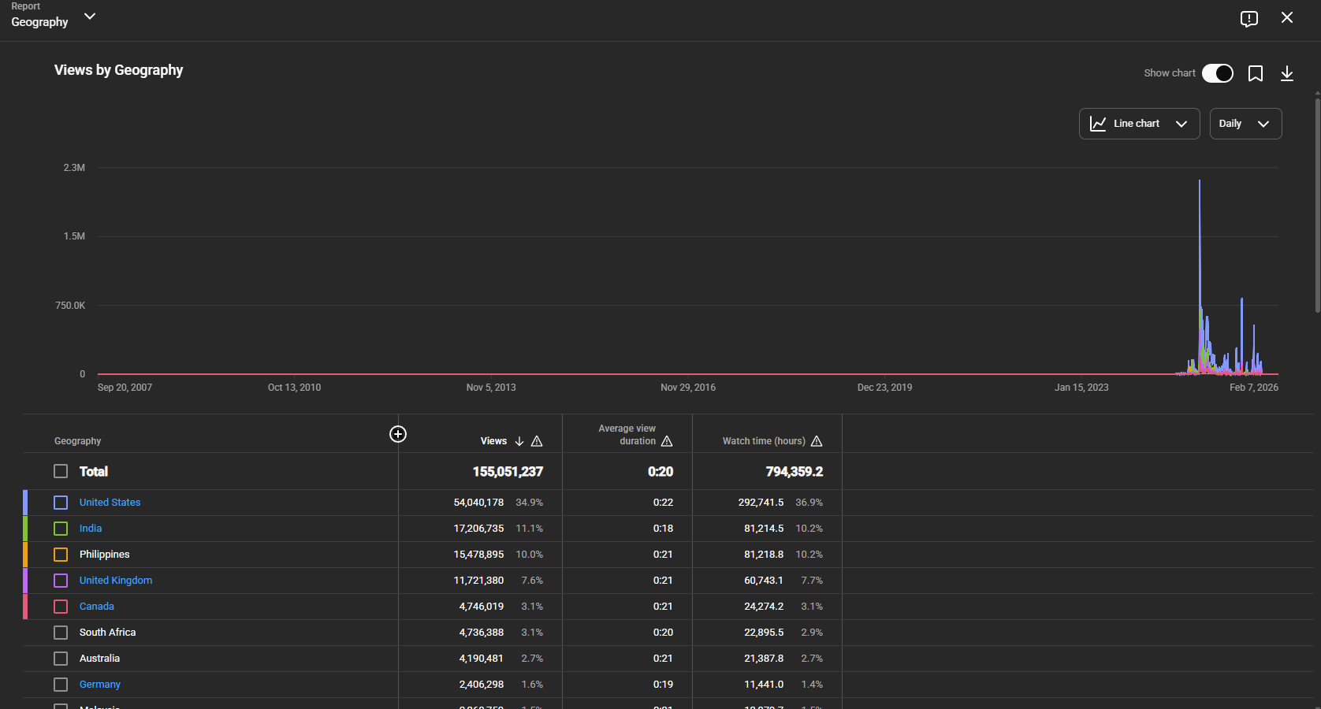The image size is (1321, 709).
Task: Check the Total row checkbox
Action: pos(61,471)
